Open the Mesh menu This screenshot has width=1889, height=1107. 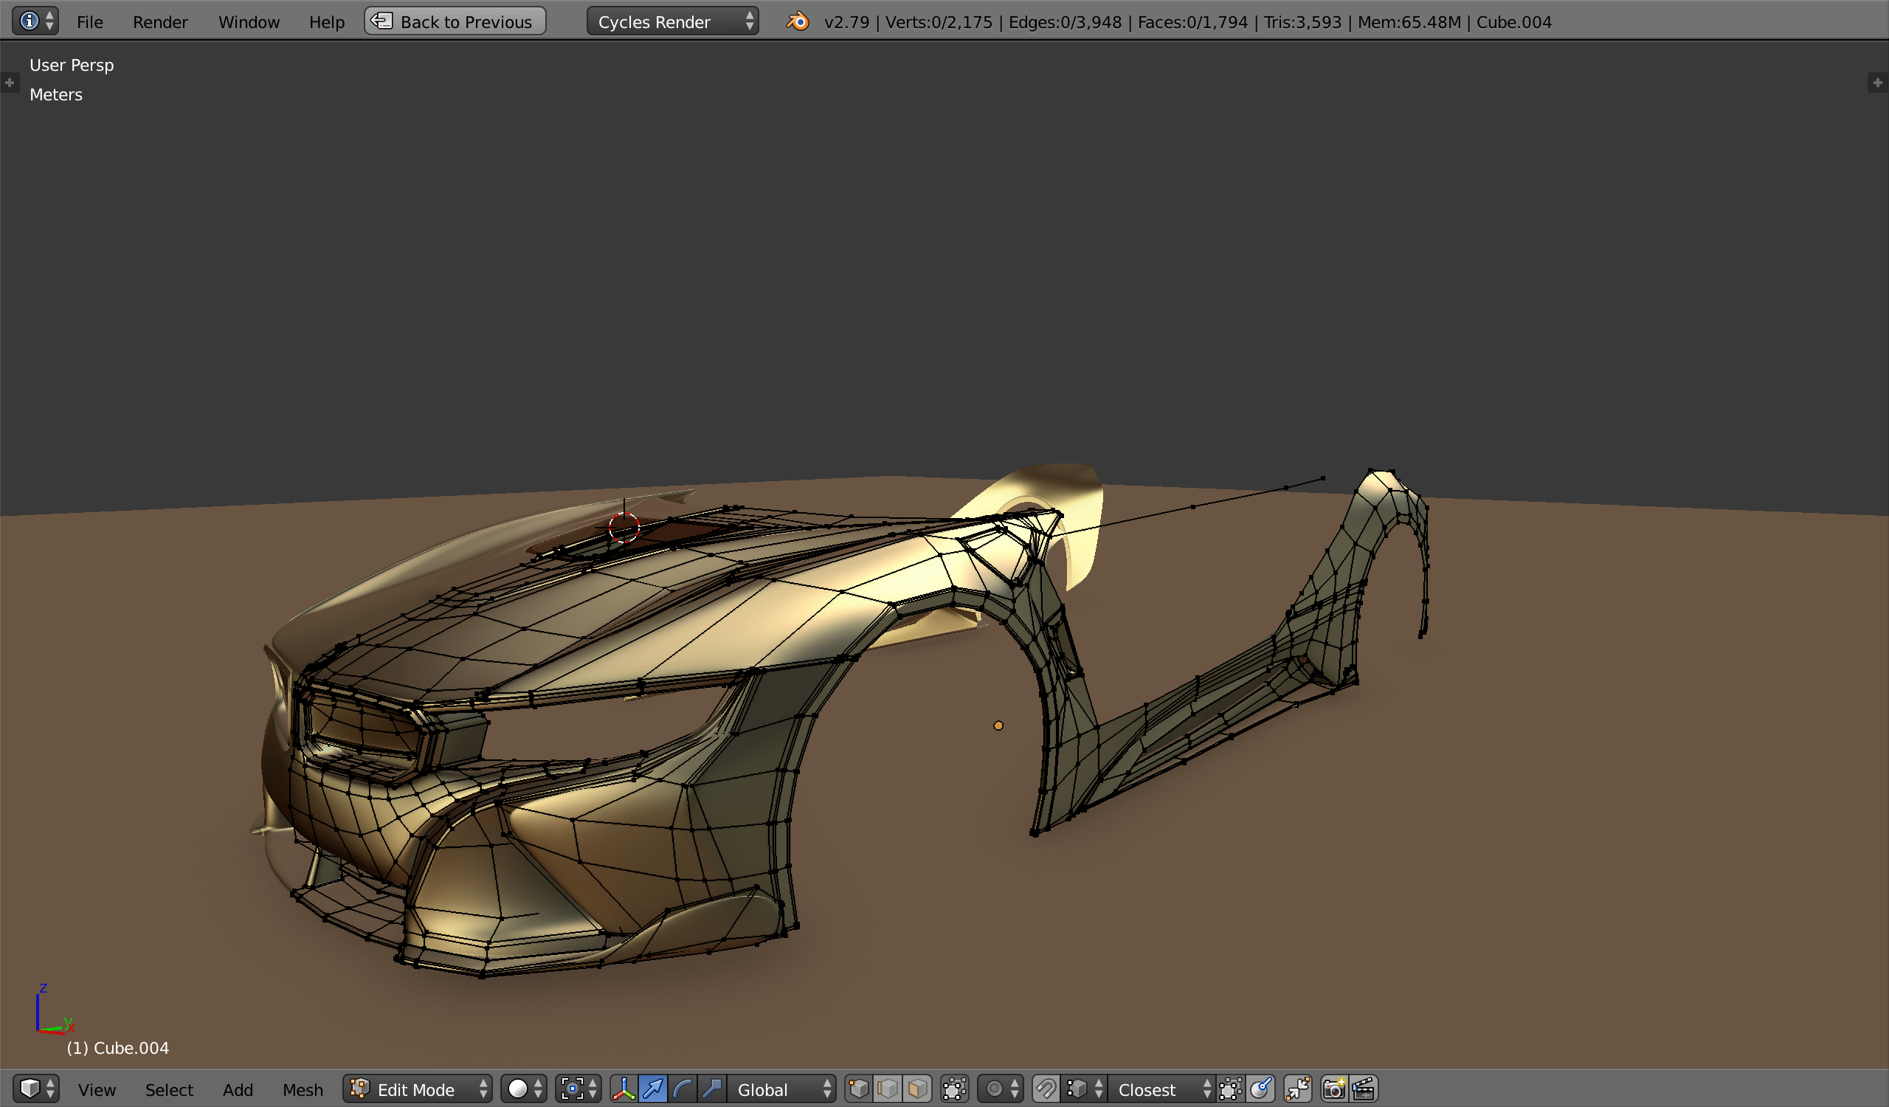pos(302,1090)
